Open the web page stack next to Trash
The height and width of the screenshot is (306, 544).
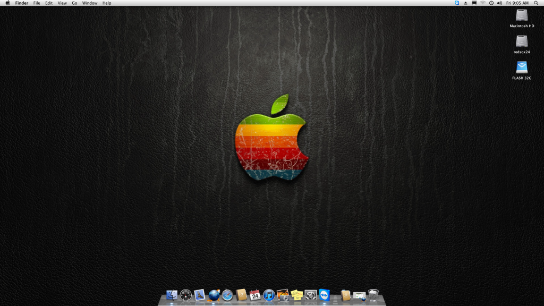pos(360,296)
